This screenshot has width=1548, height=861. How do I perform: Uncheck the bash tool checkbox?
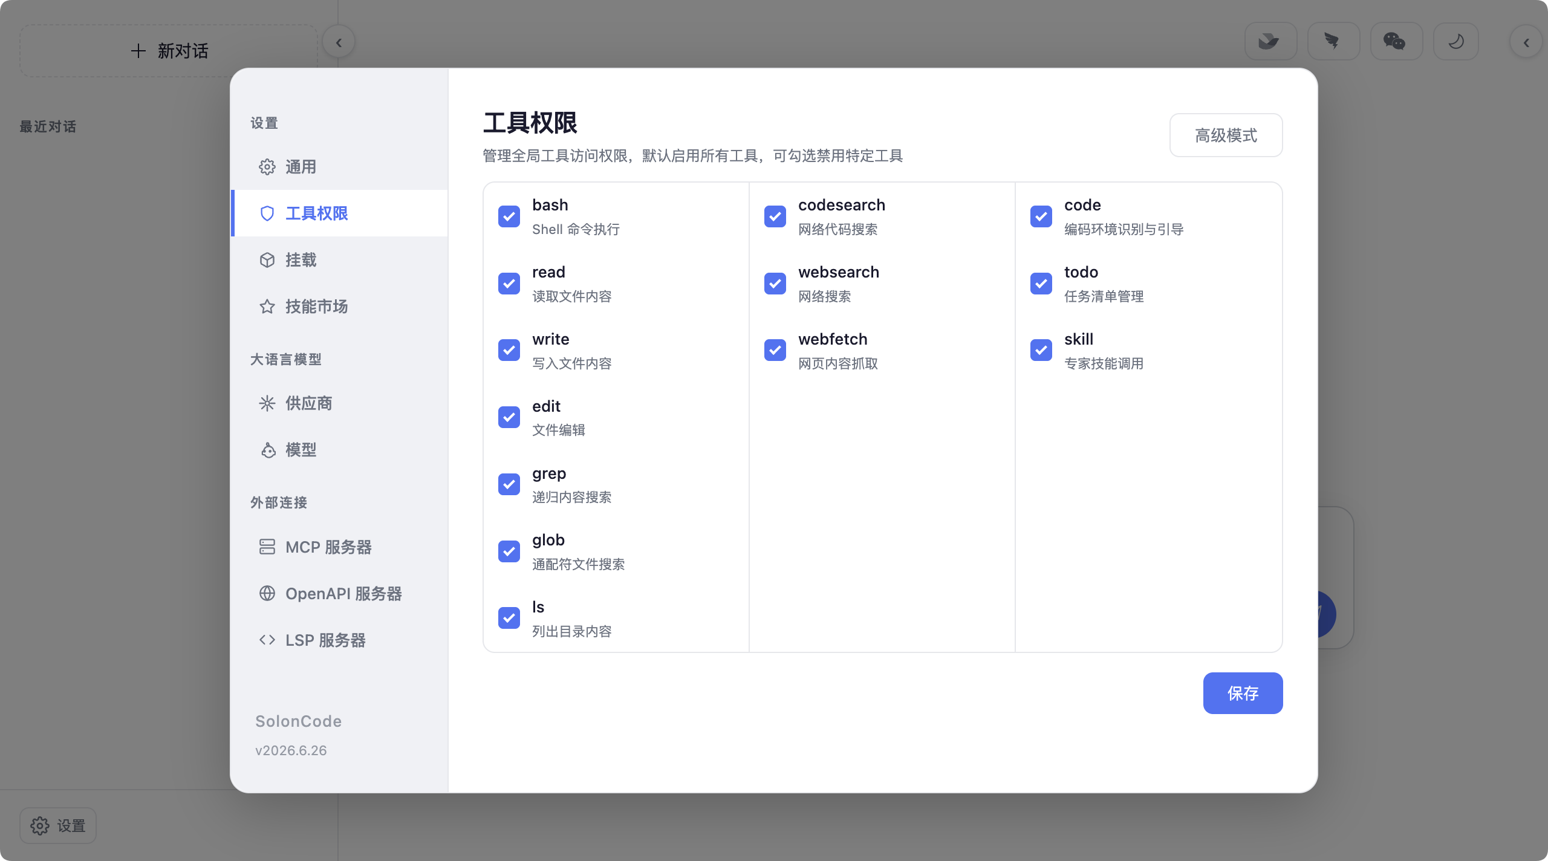[x=509, y=216]
